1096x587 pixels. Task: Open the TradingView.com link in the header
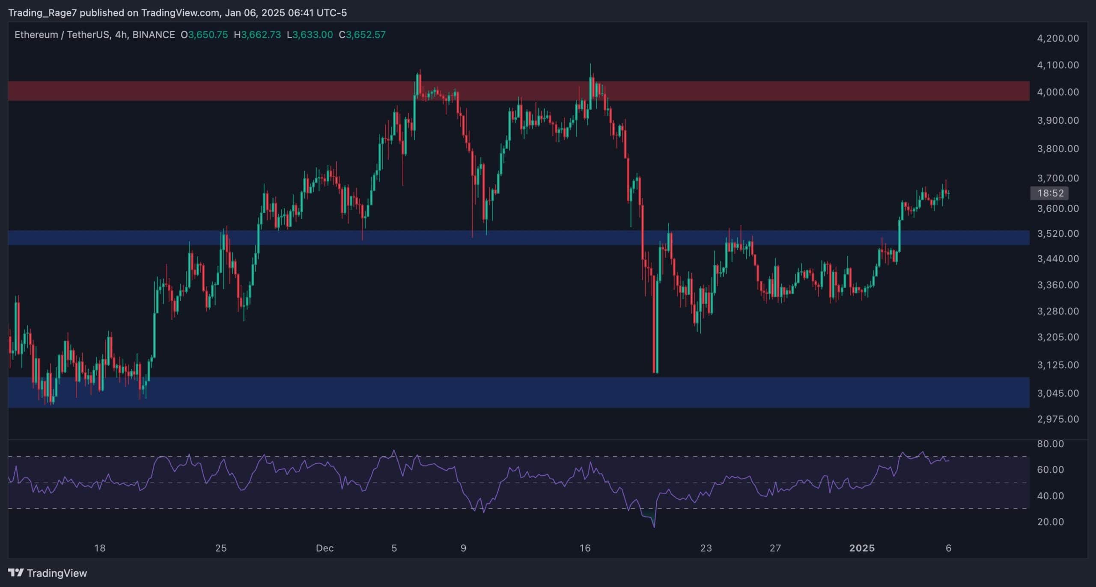(x=180, y=13)
